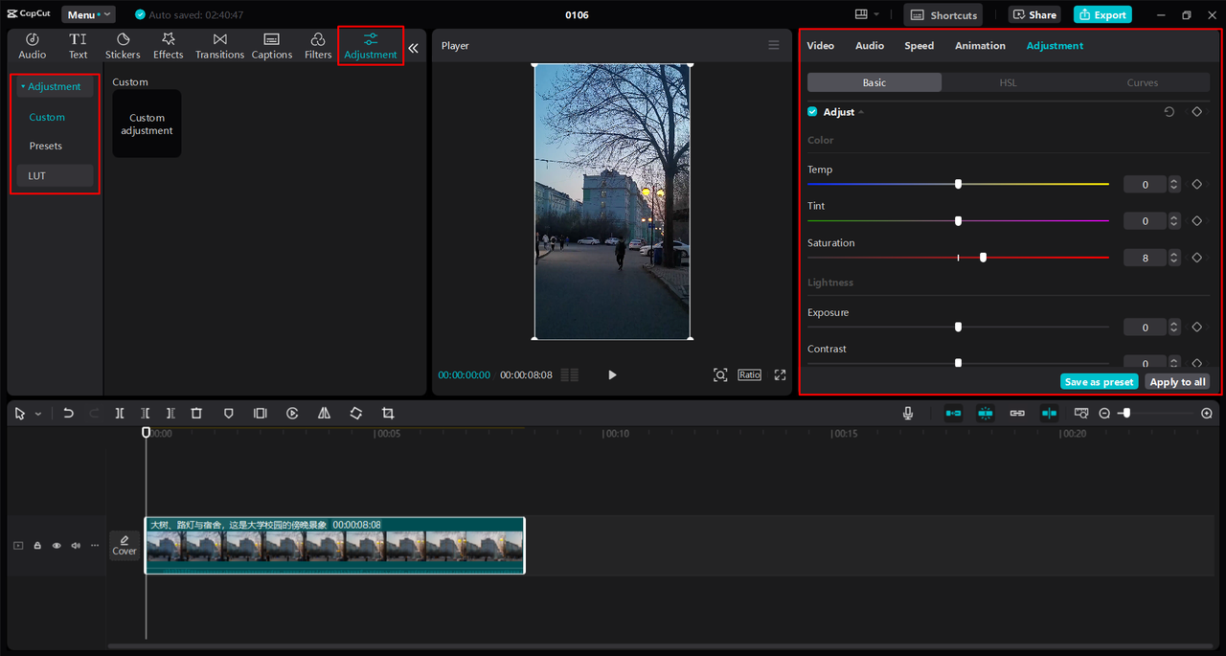Click the Temp slider handle
This screenshot has width=1226, height=656.
(x=958, y=184)
